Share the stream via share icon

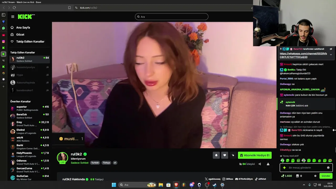(x=260, y=164)
